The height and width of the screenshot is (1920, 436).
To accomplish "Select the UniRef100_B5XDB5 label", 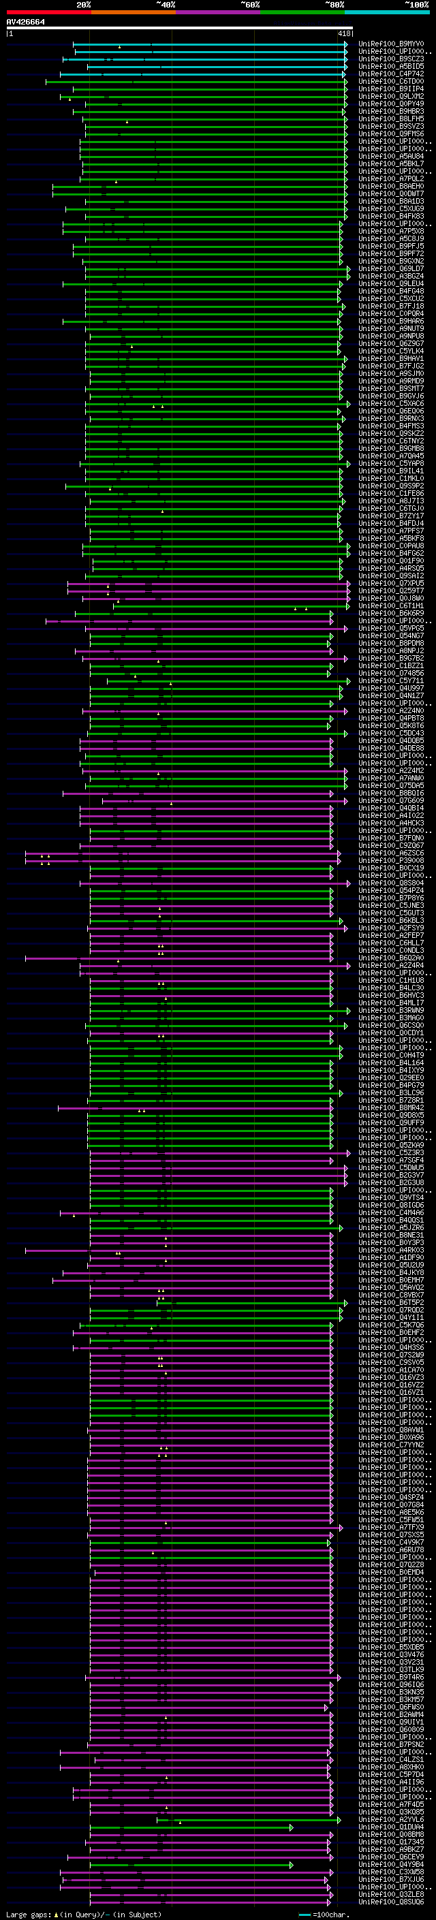I will coord(390,1648).
